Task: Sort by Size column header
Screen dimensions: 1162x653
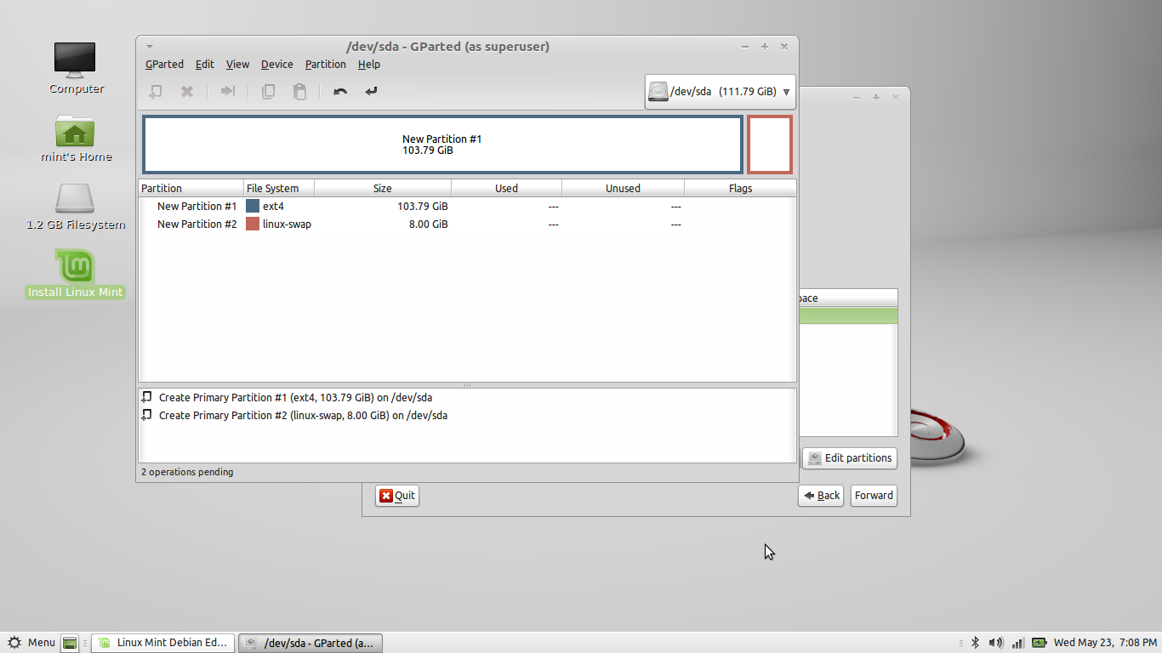Action: [383, 188]
